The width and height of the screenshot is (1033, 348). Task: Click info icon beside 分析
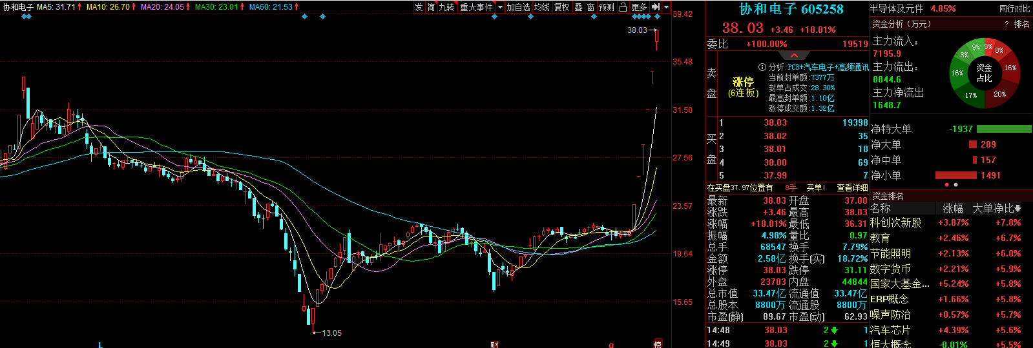pyautogui.click(x=762, y=67)
